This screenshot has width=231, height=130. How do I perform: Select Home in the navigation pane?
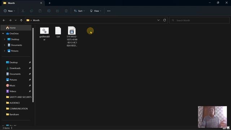pyautogui.click(x=16, y=28)
